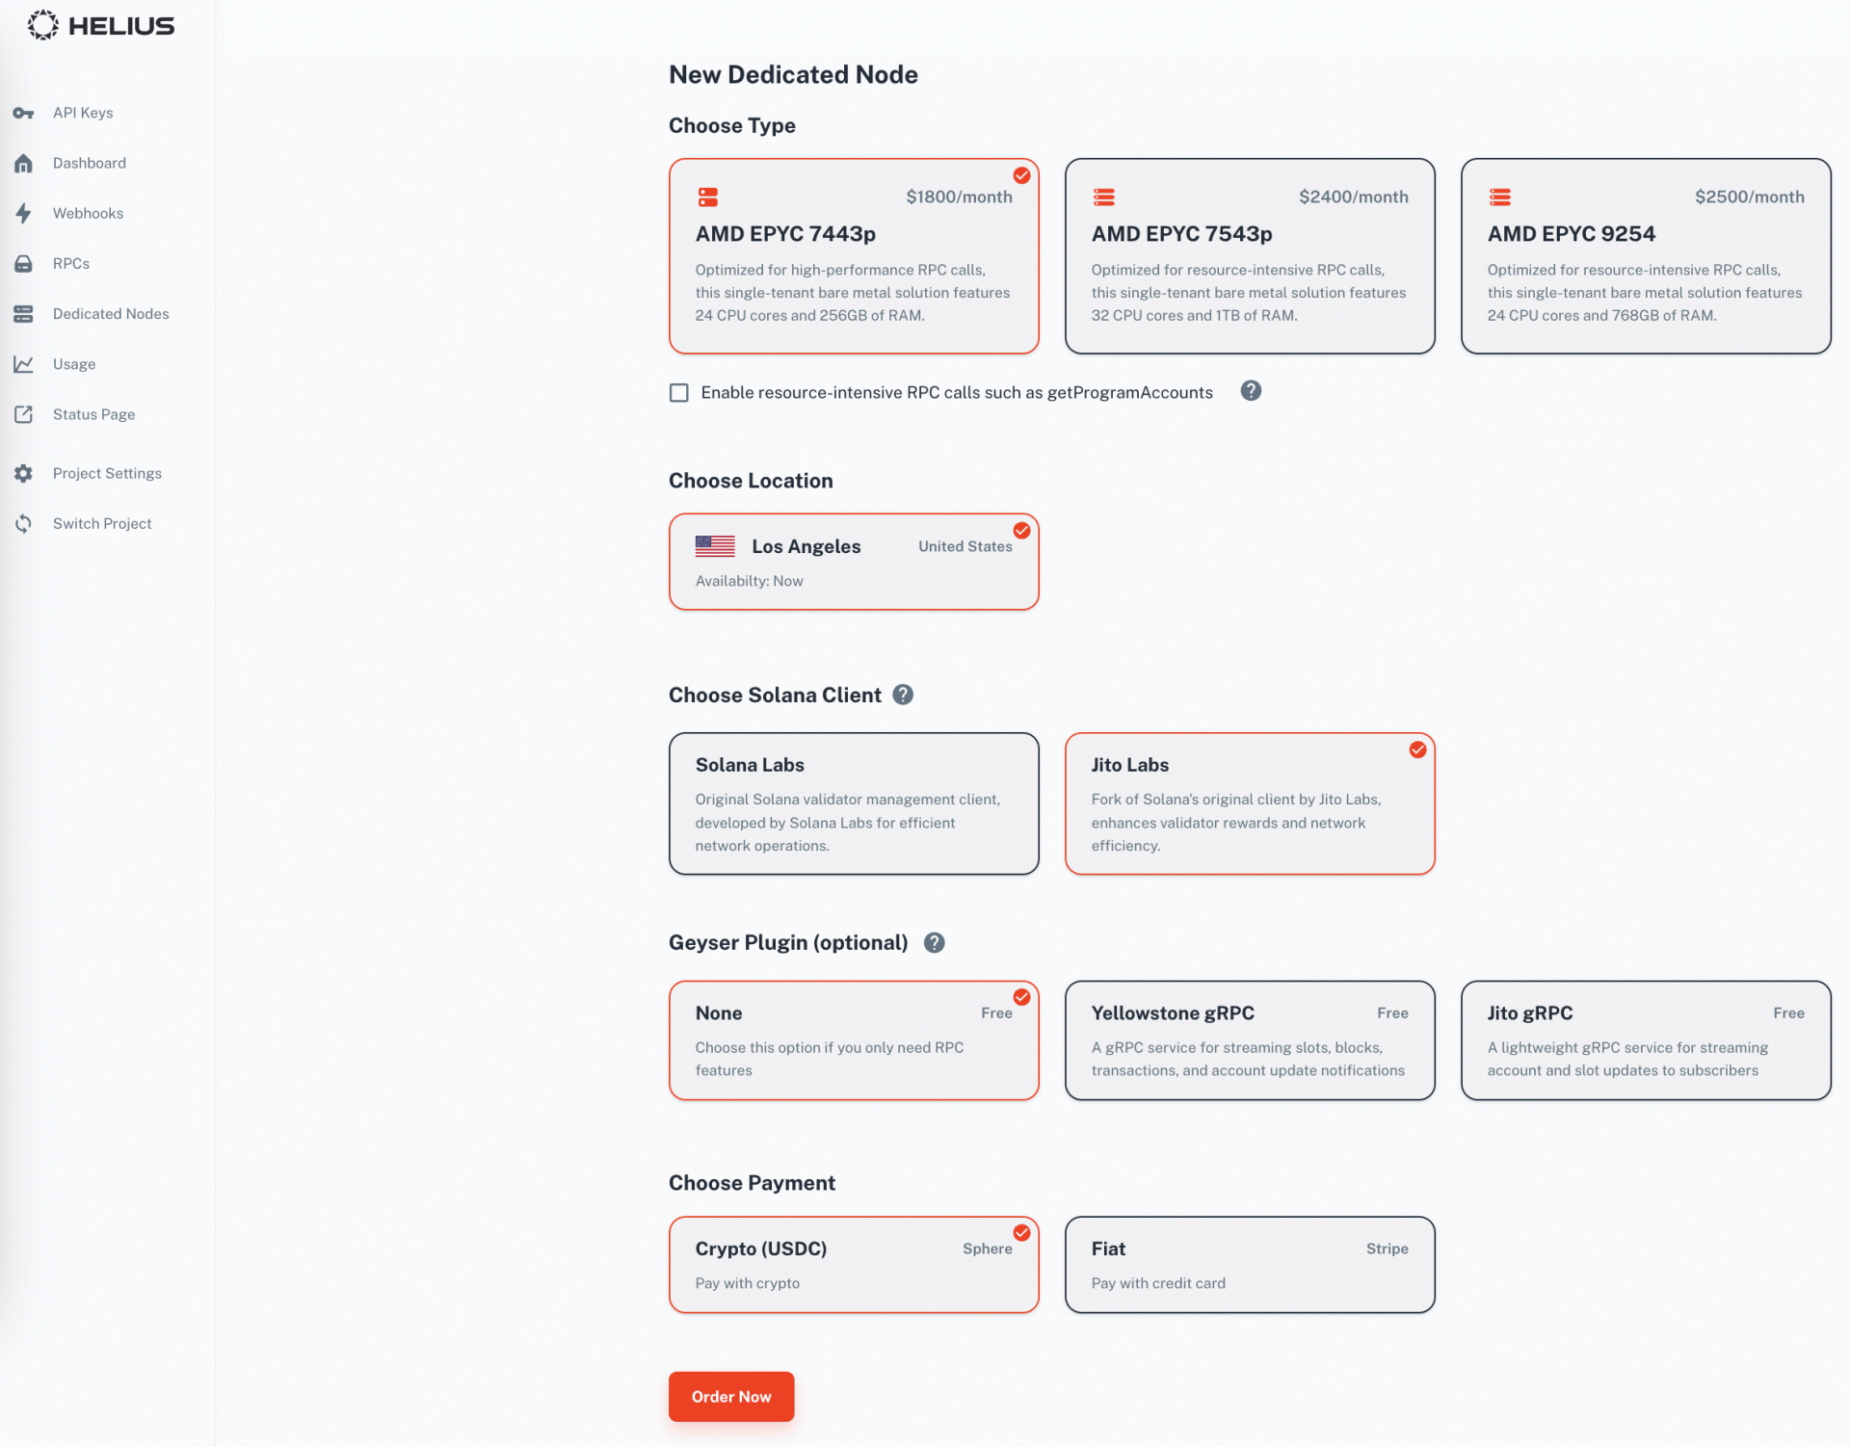Screen dimensions: 1850x1447
Task: Go to RPCs sidebar item
Action: coord(71,264)
